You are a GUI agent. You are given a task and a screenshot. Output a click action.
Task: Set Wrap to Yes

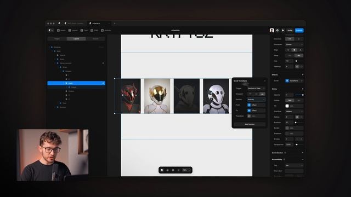(x=290, y=55)
